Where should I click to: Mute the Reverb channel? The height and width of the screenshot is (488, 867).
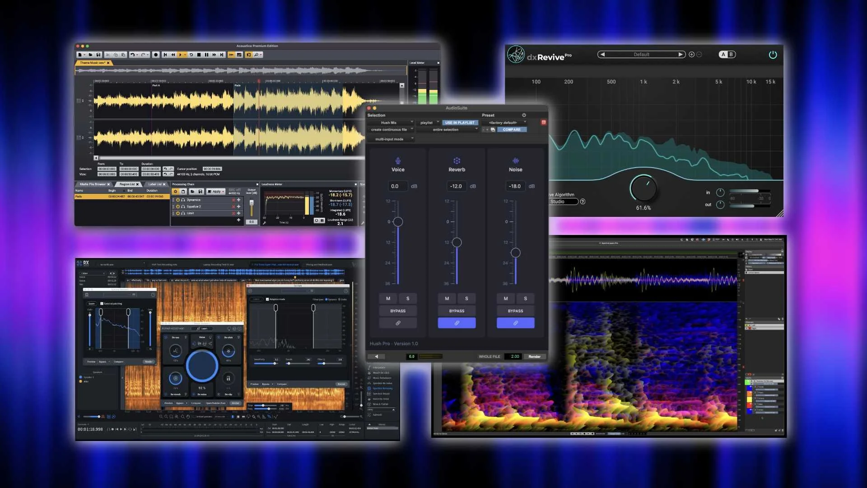click(447, 298)
